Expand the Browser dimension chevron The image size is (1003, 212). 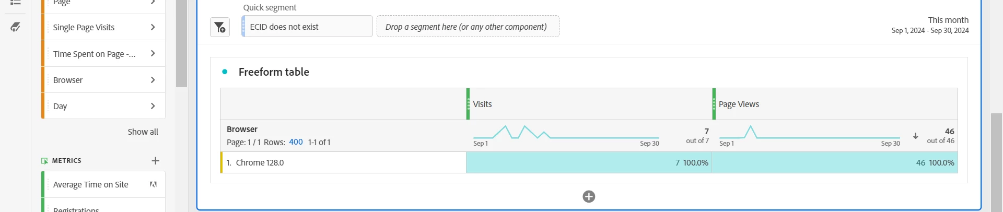click(x=153, y=80)
